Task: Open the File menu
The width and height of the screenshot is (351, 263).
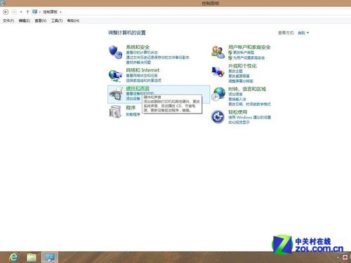Action: tap(8, 20)
